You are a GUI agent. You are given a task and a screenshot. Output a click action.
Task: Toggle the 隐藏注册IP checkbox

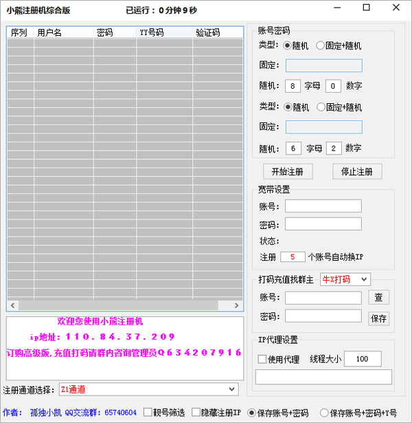click(x=196, y=413)
